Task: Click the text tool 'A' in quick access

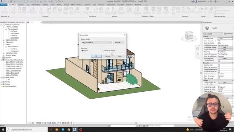Action: point(41,1)
